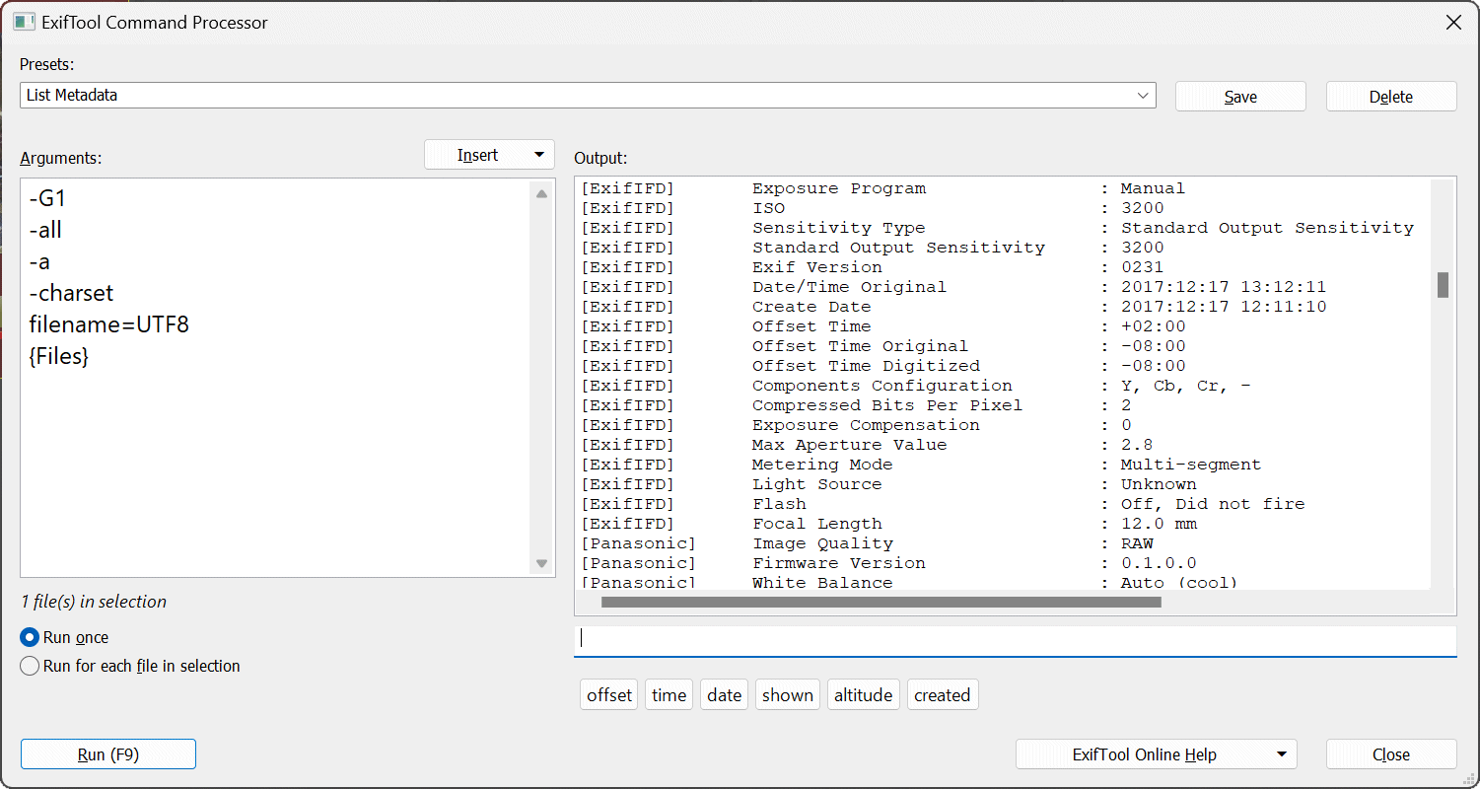The width and height of the screenshot is (1480, 789).
Task: Click the 'altitude' search suggestion
Action: point(863,695)
